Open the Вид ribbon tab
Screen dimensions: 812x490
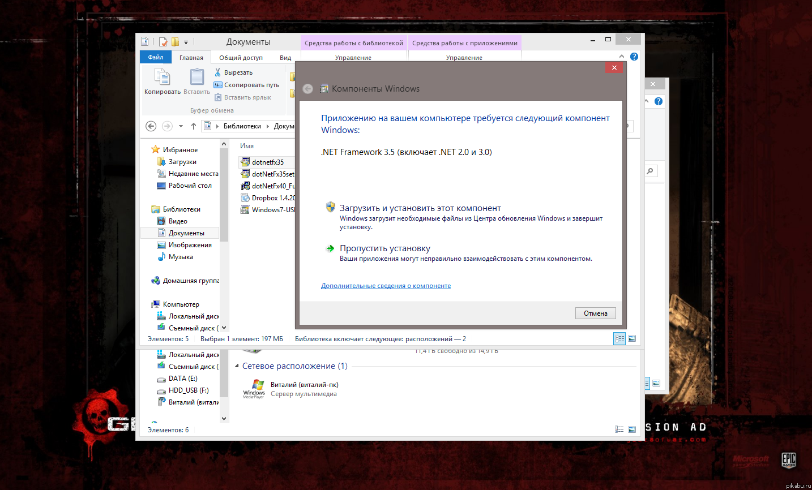pyautogui.click(x=285, y=57)
